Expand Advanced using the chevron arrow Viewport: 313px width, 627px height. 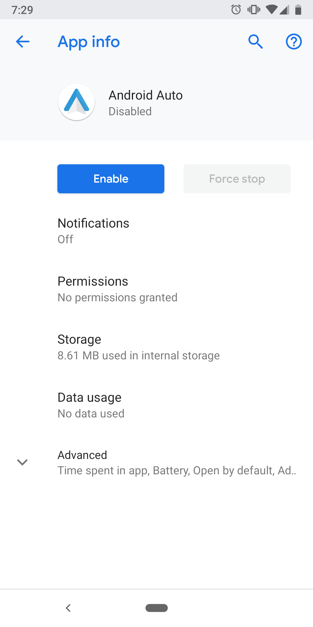(x=22, y=462)
